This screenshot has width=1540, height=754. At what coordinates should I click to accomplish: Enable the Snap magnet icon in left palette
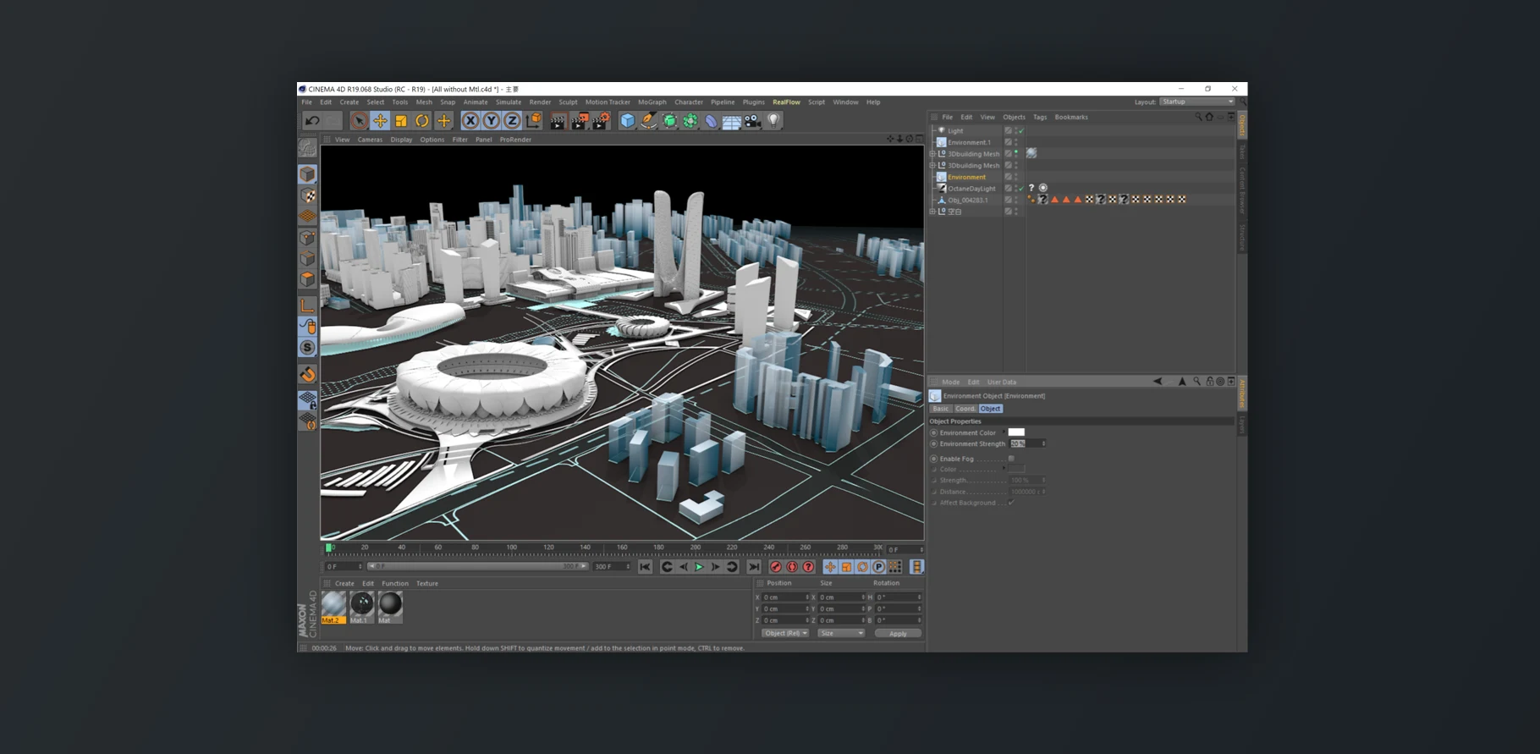(307, 374)
